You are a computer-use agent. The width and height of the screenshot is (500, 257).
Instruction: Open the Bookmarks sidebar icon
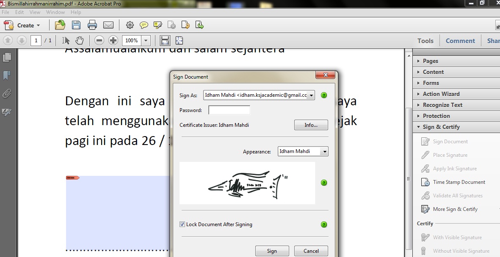(x=7, y=76)
